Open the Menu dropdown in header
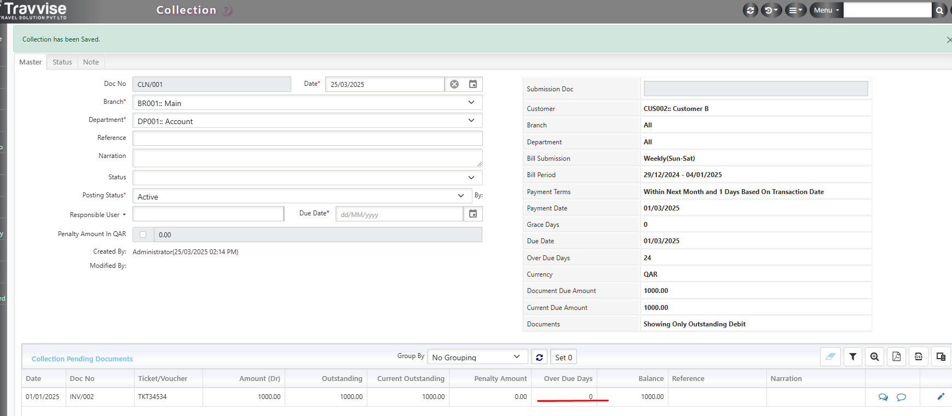Screen dimensions: 952x416 point(826,10)
